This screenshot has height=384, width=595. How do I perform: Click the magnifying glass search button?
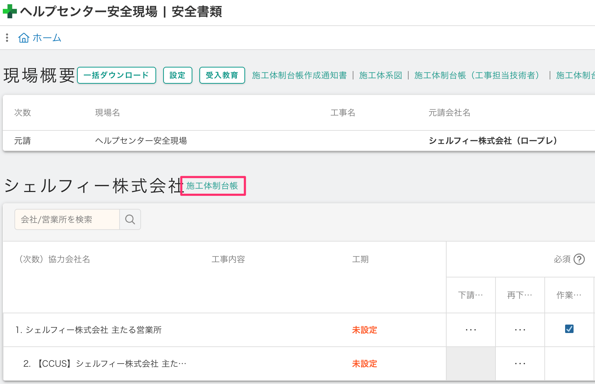pyautogui.click(x=130, y=219)
